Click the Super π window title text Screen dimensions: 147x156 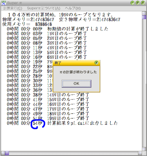(14, 3)
